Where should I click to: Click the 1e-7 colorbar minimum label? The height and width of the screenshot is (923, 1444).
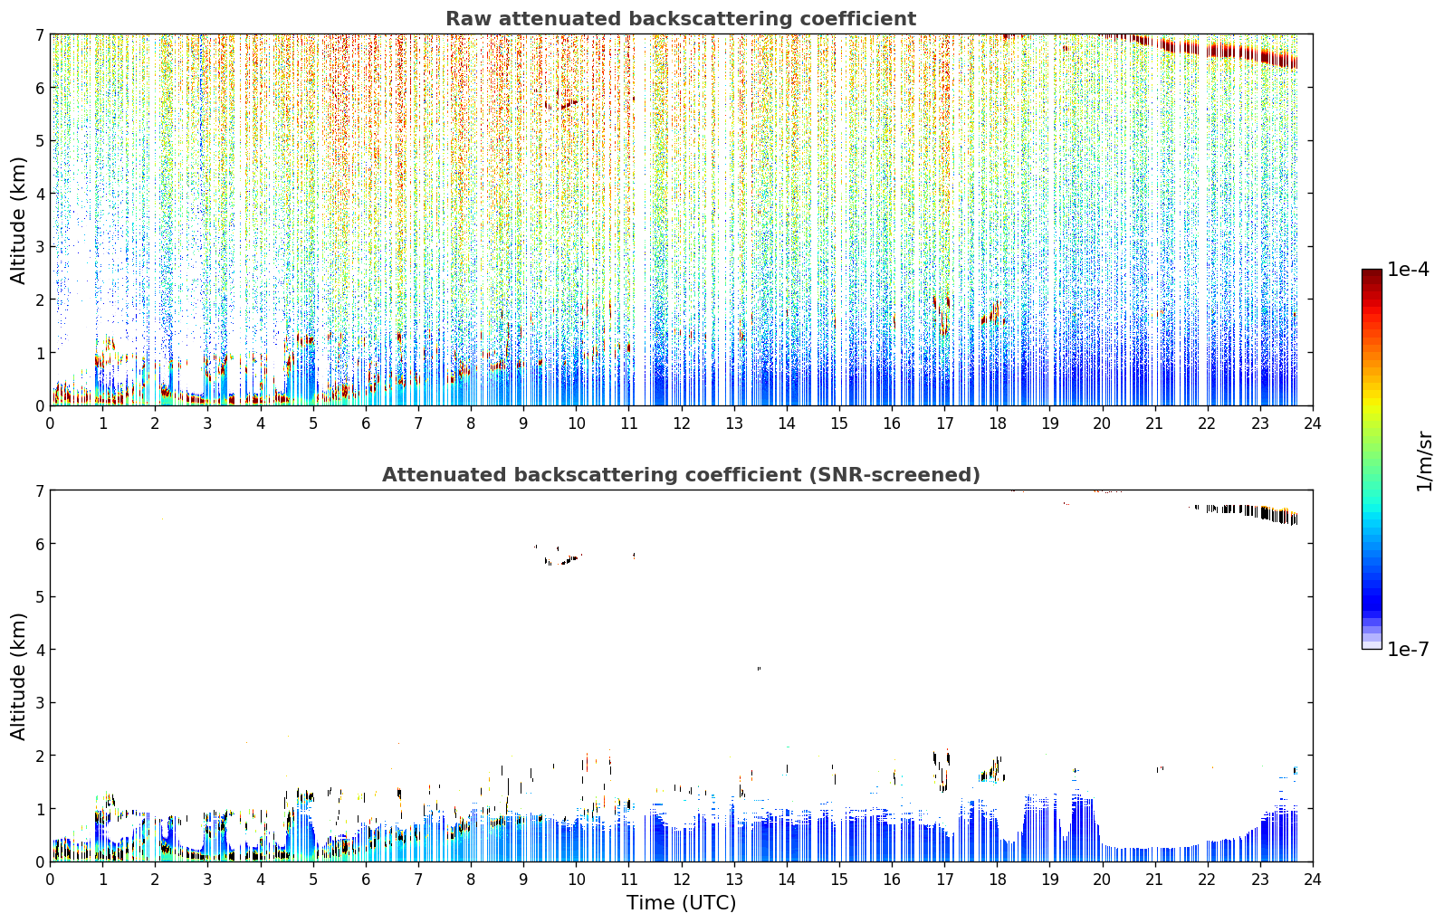[x=1408, y=650]
